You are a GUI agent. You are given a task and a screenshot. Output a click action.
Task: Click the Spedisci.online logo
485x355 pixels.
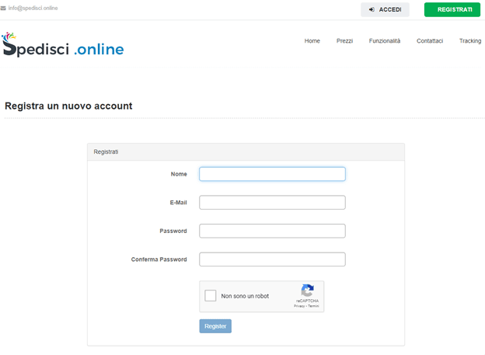click(63, 46)
